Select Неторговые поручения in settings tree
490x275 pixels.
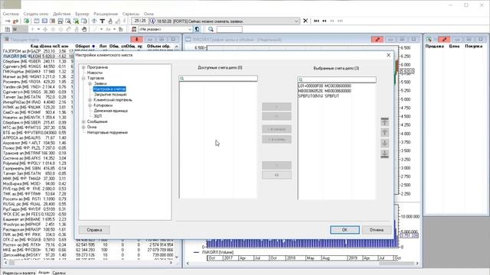107,132
